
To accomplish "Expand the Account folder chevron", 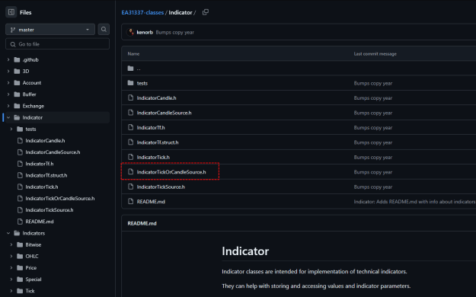I will tap(8, 83).
